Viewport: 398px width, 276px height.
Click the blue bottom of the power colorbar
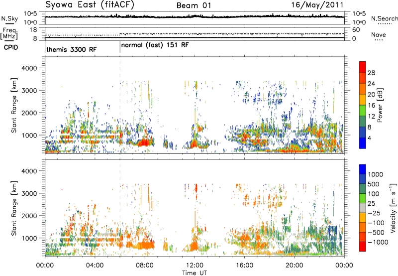tap(363, 143)
